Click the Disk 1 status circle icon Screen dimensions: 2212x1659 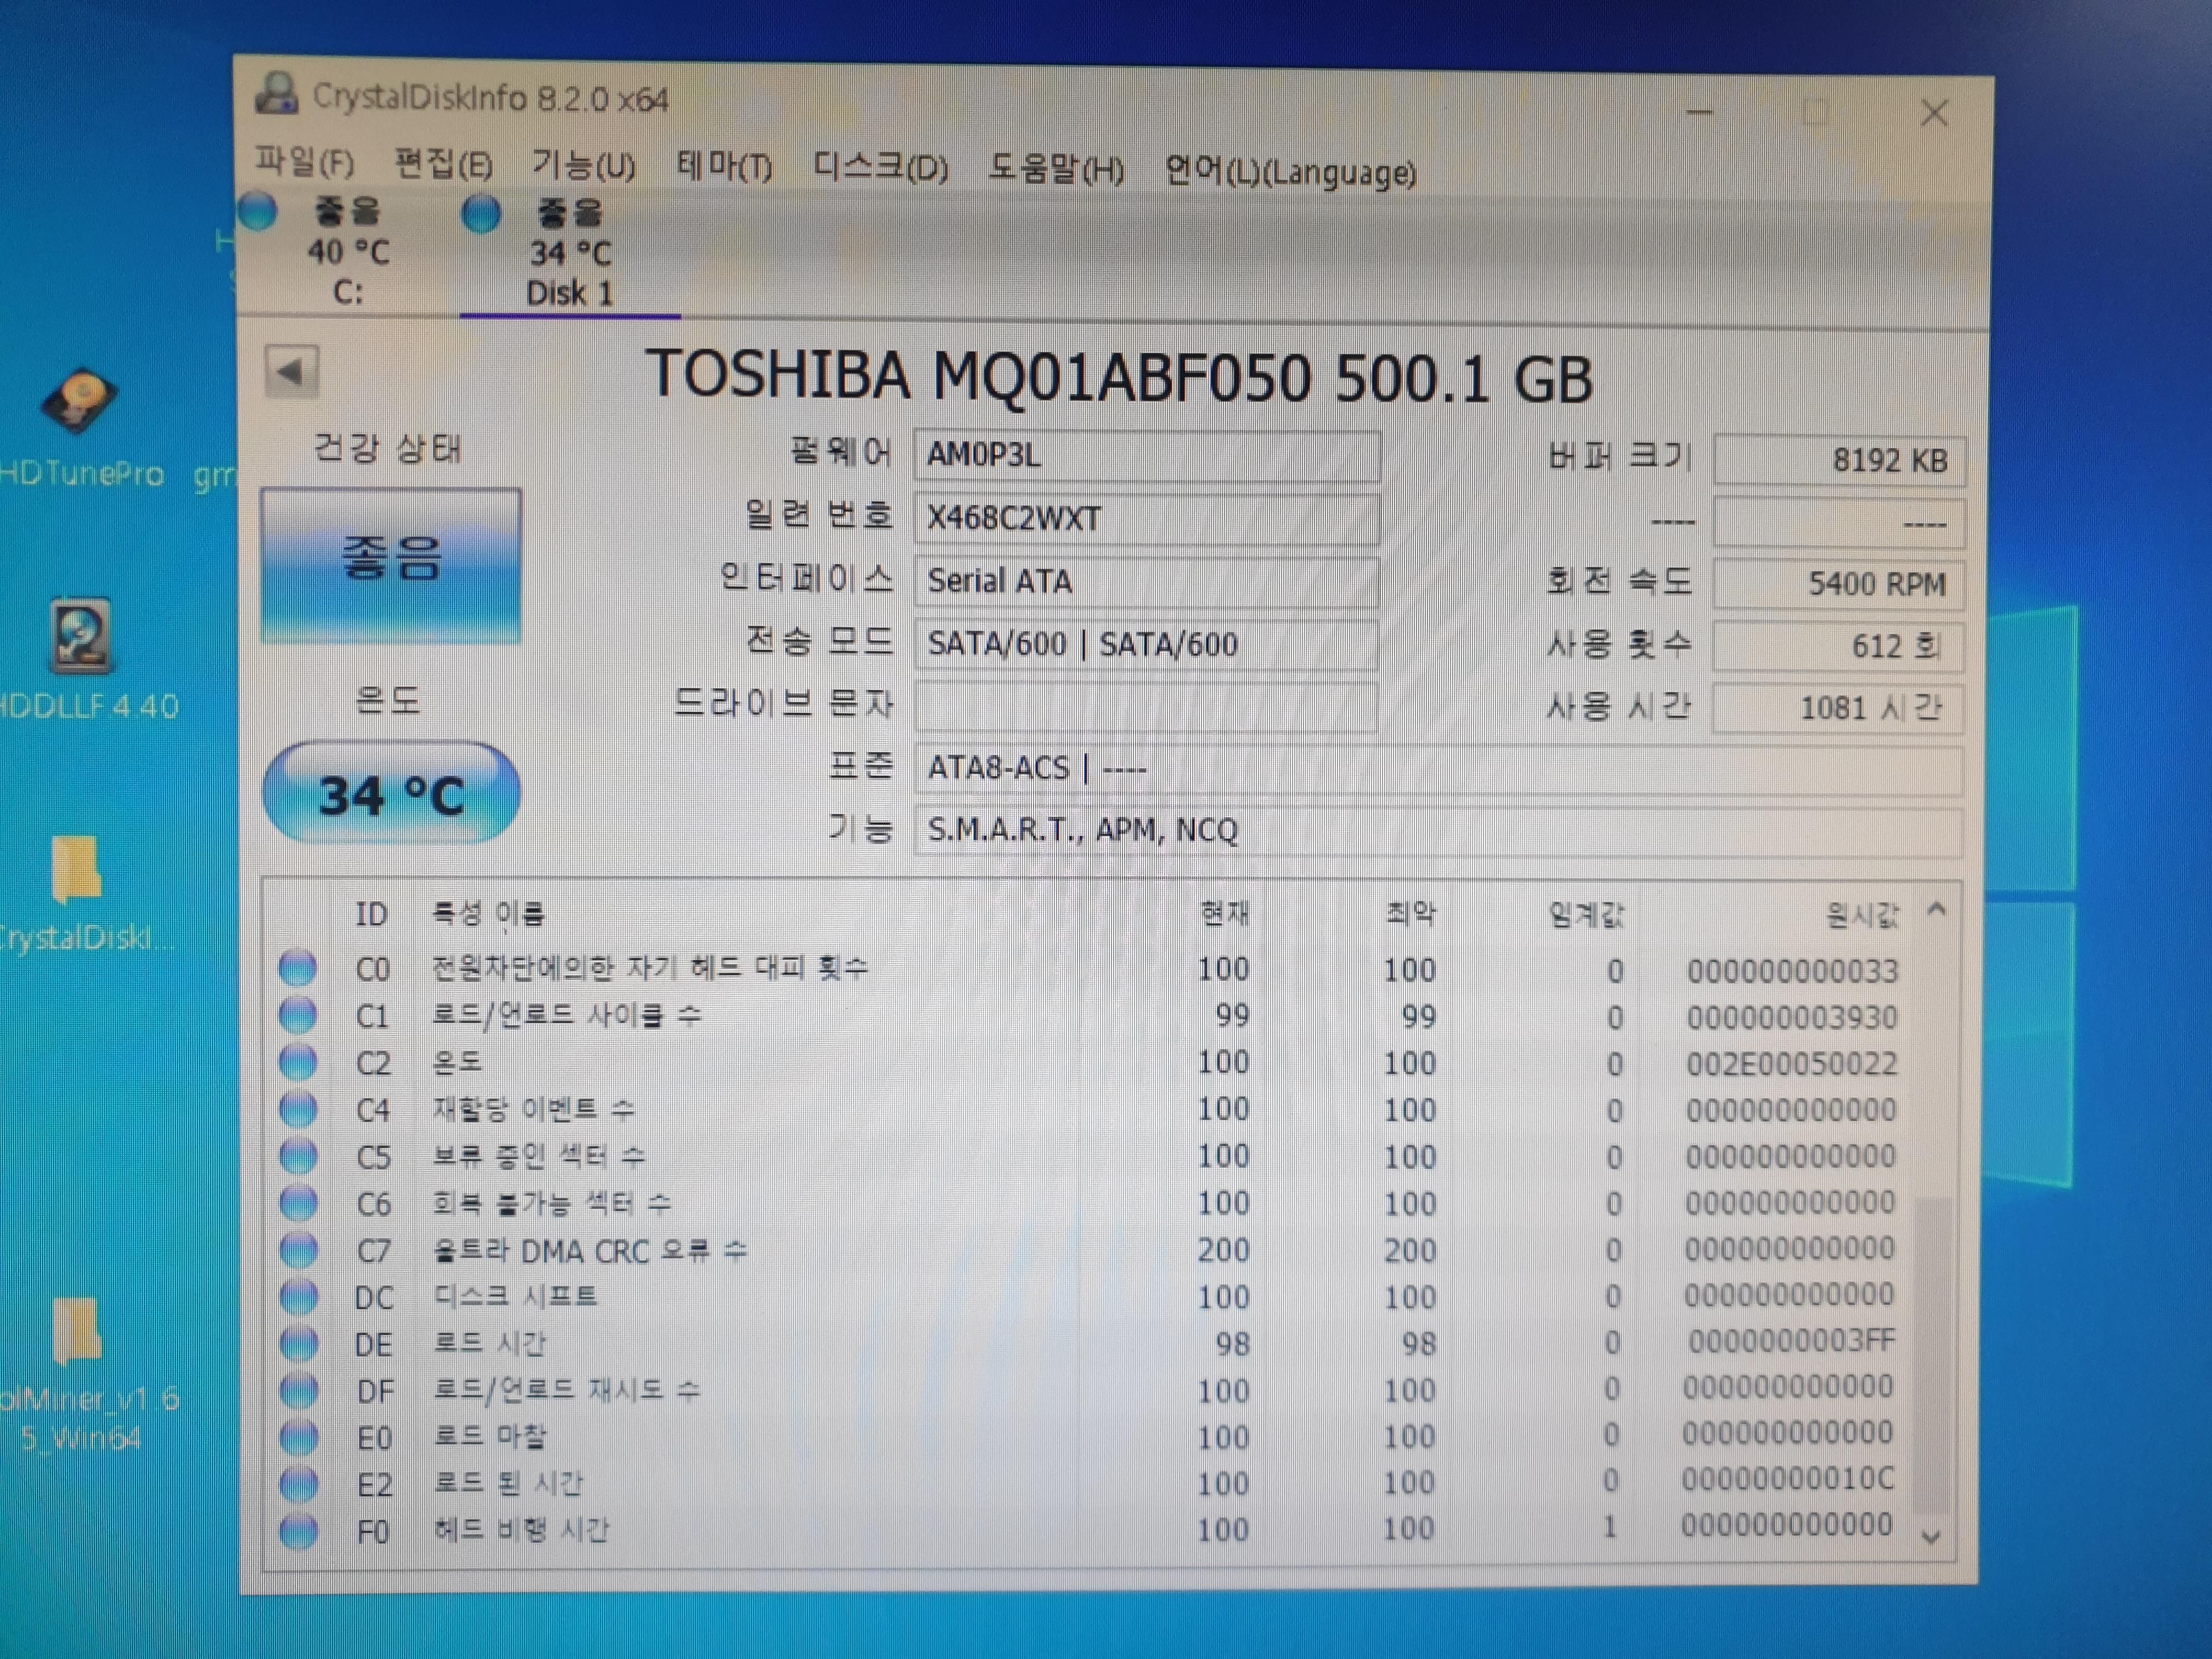(482, 213)
